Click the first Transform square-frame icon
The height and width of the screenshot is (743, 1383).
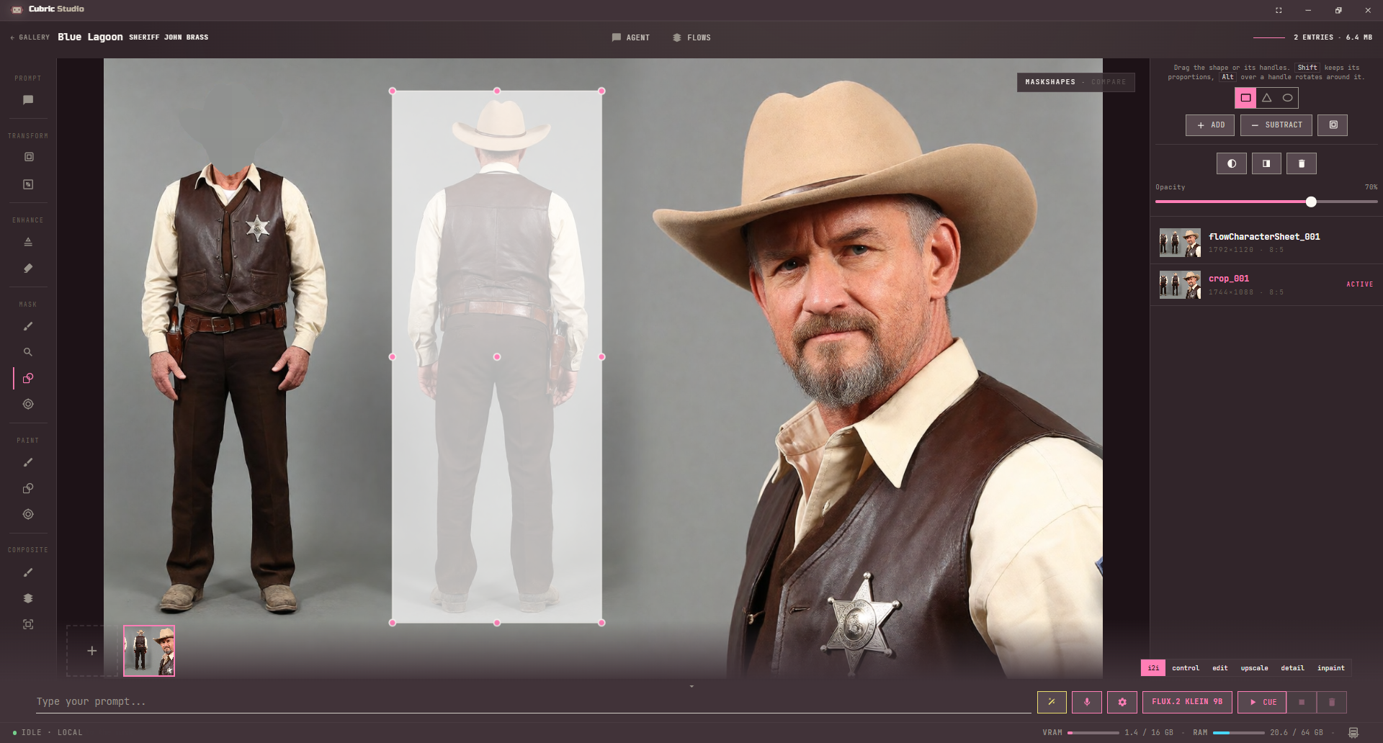click(x=29, y=157)
